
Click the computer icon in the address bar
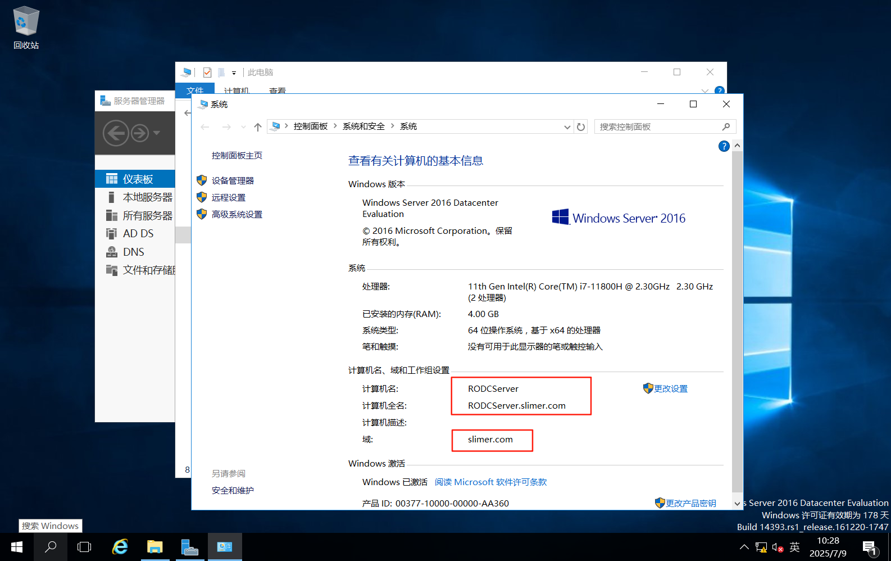(x=276, y=126)
